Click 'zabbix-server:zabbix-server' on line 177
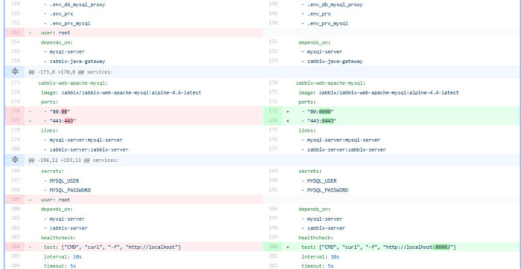The height and width of the screenshot is (269, 521). click(x=346, y=149)
